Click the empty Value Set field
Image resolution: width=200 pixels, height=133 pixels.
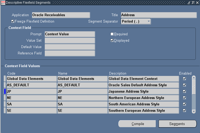point(70,41)
